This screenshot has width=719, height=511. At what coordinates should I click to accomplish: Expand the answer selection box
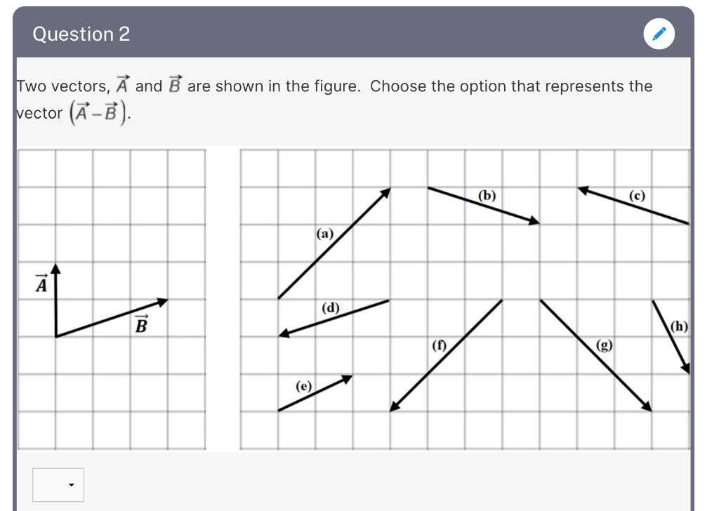point(58,484)
